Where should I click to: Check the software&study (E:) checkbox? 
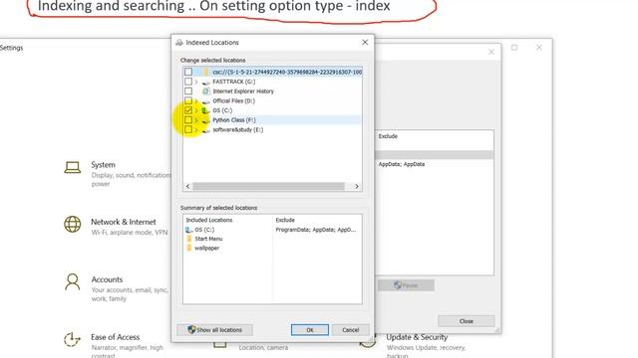coord(188,130)
